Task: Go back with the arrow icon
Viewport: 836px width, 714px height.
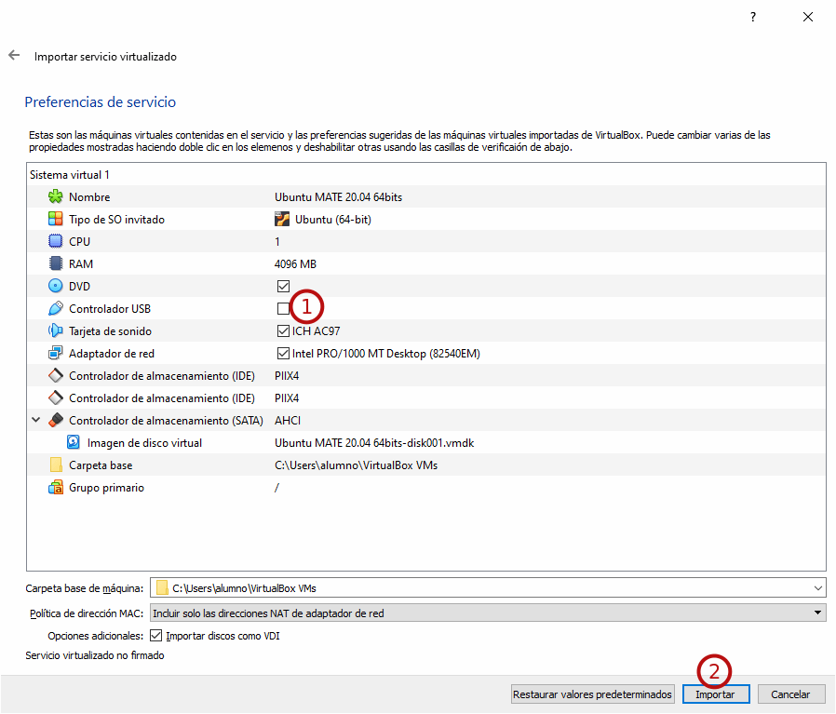Action: tap(14, 56)
